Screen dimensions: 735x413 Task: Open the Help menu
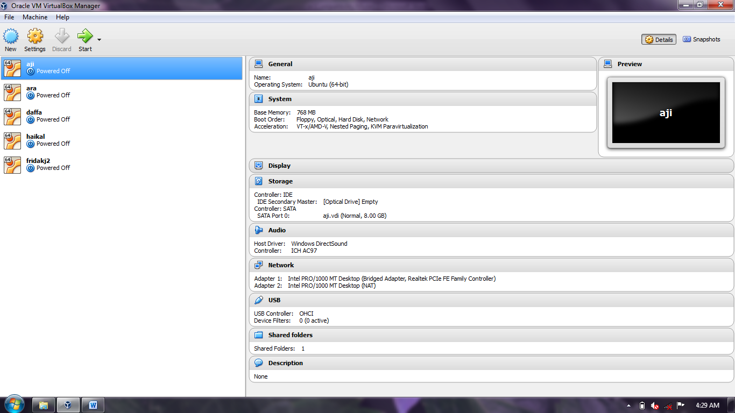62,17
